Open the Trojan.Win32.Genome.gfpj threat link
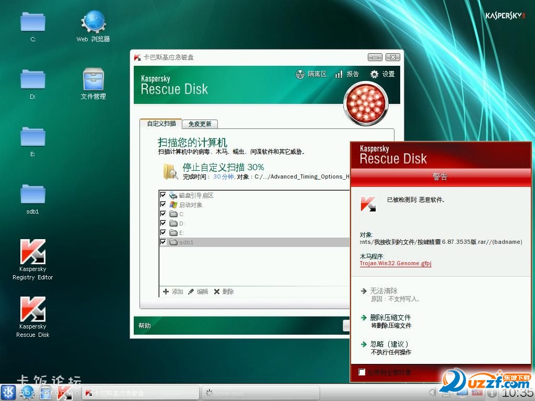535x401 pixels. pyautogui.click(x=396, y=263)
